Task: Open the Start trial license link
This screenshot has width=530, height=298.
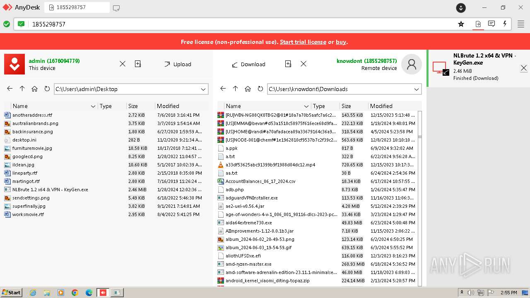Action: (x=303, y=42)
